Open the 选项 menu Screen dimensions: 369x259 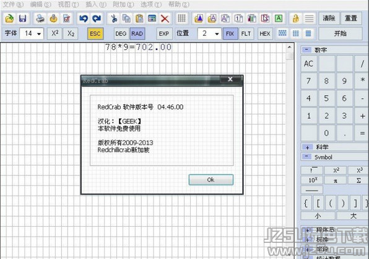pos(151,4)
